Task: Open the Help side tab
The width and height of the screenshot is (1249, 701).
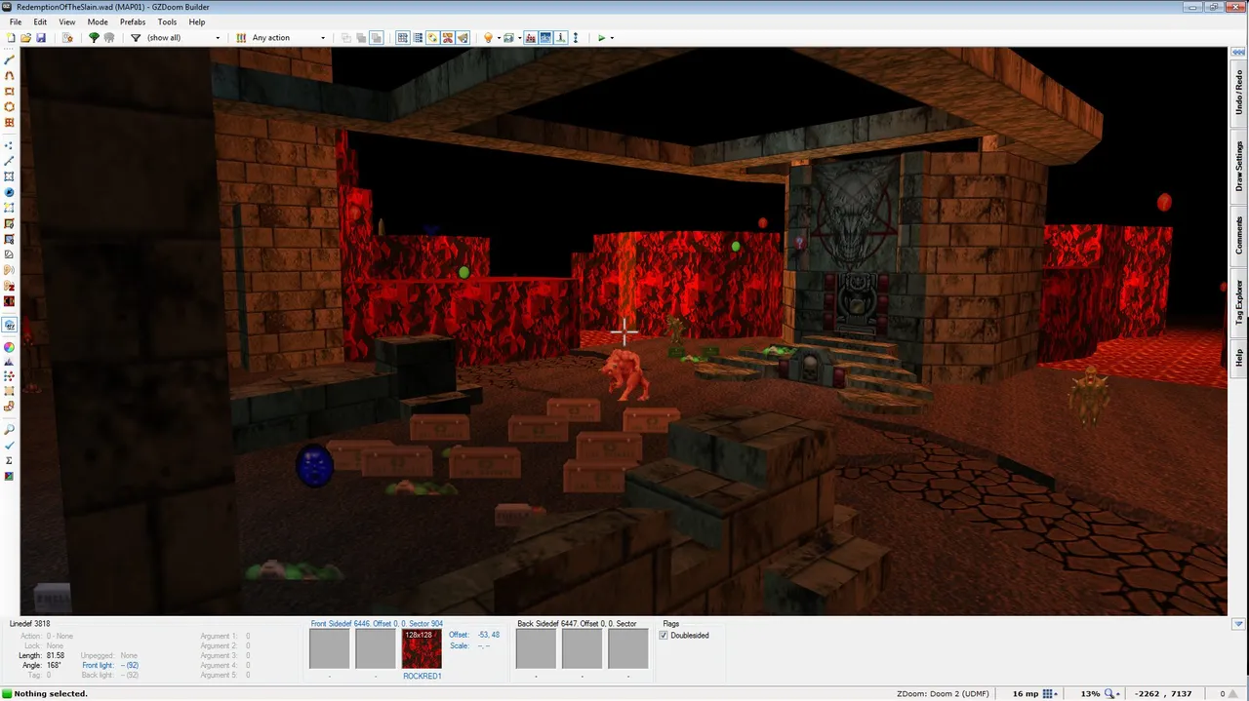Action: point(1239,358)
